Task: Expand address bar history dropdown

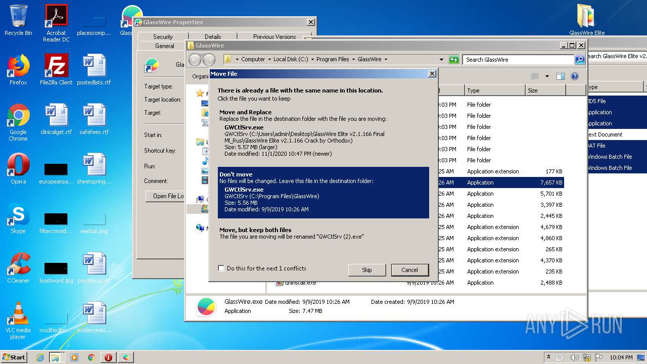Action: pos(441,60)
